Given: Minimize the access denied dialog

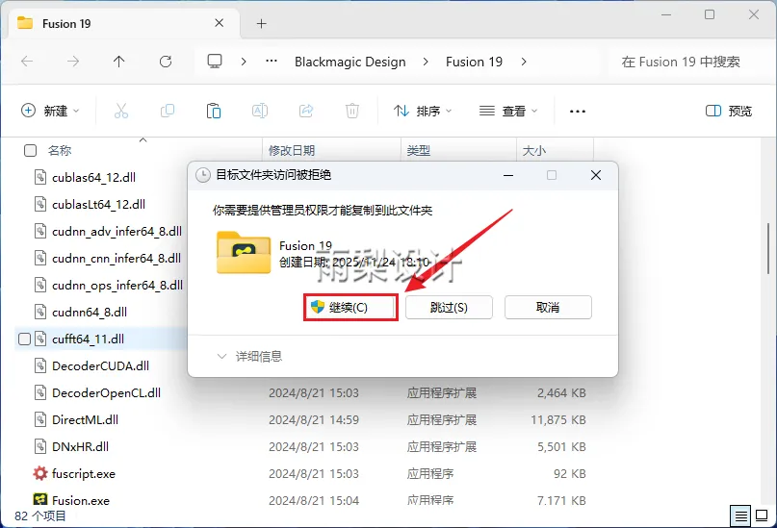Looking at the screenshot, I should point(508,175).
